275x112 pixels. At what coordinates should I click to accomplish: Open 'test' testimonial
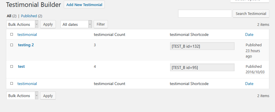21,67
